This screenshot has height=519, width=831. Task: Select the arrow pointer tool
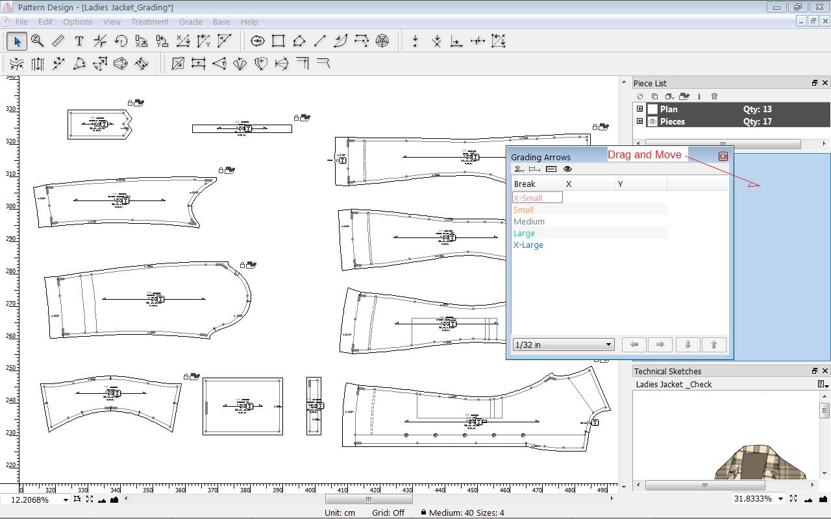(17, 42)
